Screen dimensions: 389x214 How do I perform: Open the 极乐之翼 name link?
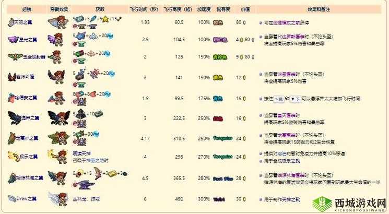pos(28,156)
